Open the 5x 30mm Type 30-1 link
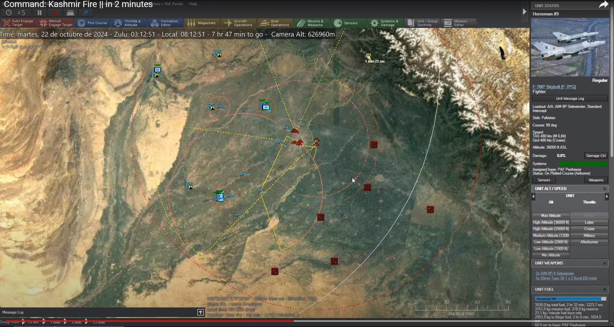 (566, 278)
